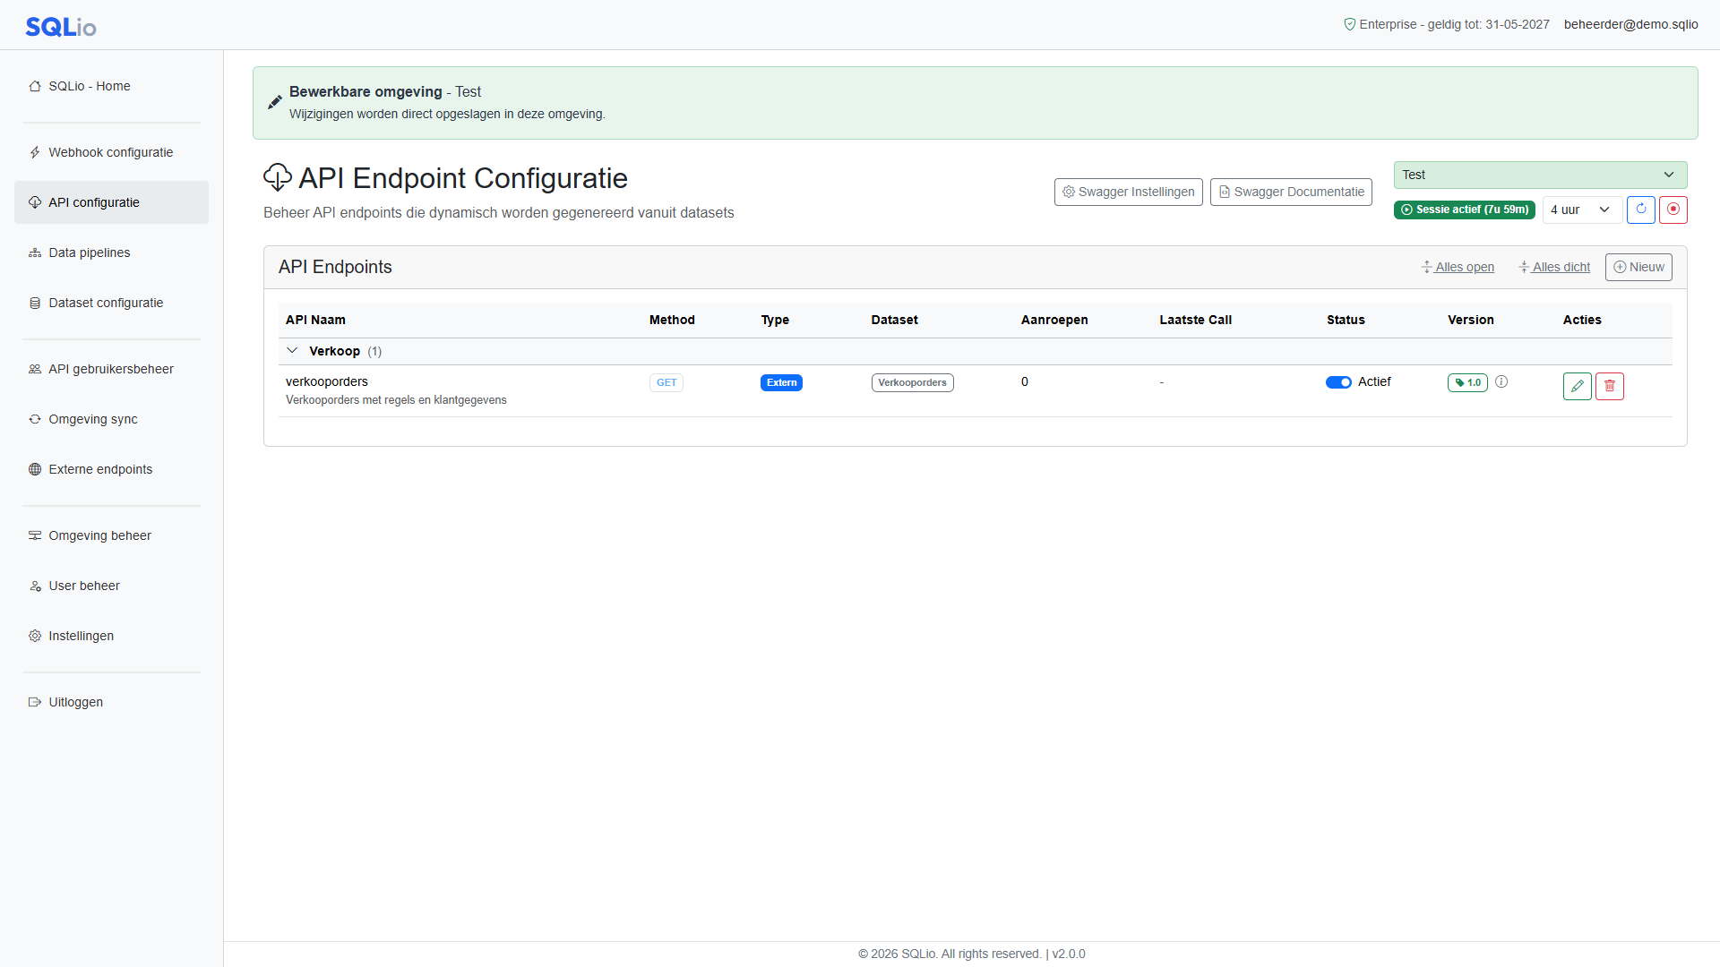Open Swagger Documentatie
Image resolution: width=1720 pixels, height=967 pixels.
pos(1291,192)
